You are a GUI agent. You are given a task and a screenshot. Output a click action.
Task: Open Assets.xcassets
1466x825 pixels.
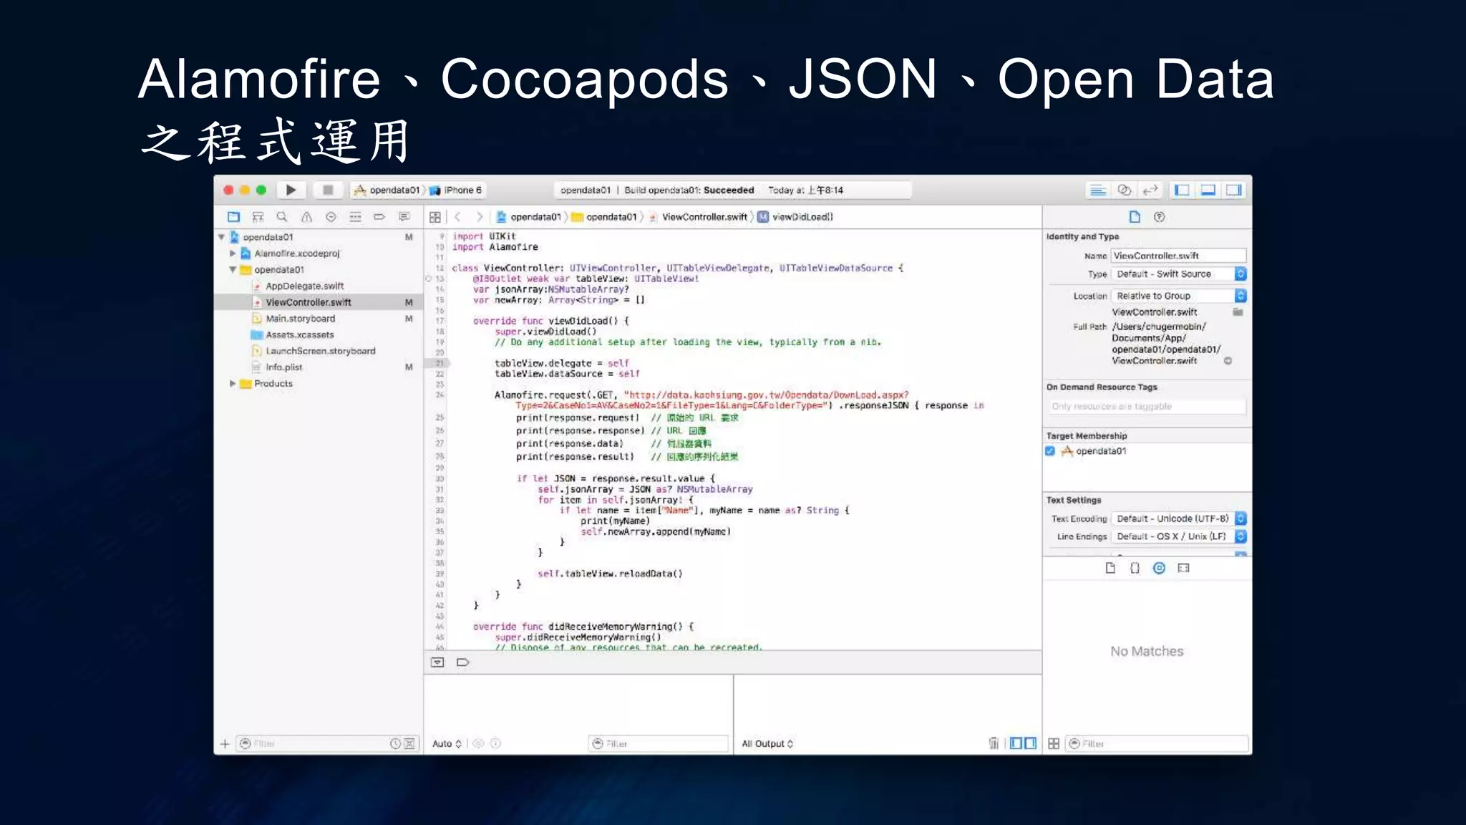tap(299, 335)
